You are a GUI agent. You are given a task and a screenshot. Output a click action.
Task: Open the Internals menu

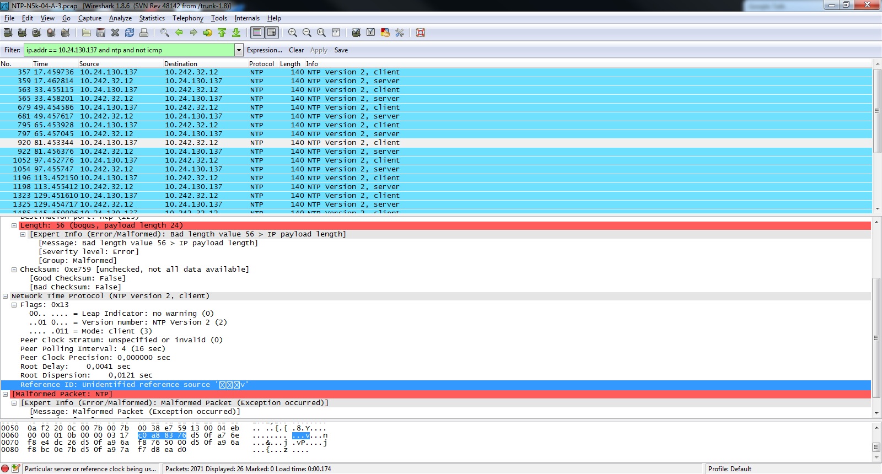pyautogui.click(x=247, y=18)
